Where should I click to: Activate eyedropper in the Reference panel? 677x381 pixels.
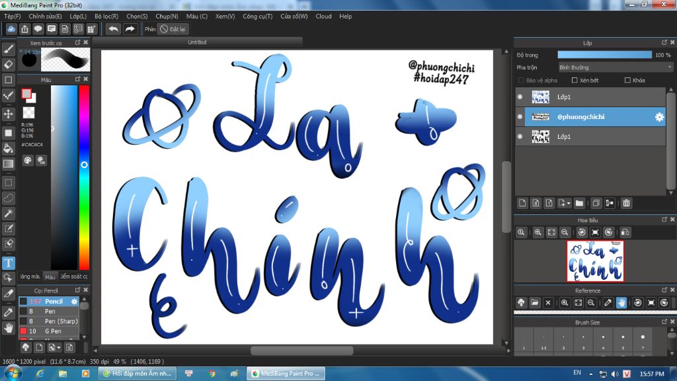[x=608, y=302]
